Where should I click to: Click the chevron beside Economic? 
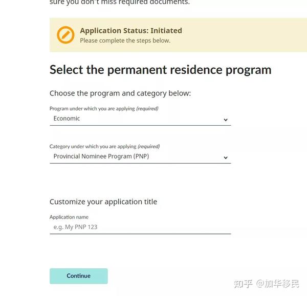tap(226, 120)
